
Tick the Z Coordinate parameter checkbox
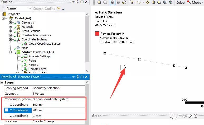(x=6, y=115)
